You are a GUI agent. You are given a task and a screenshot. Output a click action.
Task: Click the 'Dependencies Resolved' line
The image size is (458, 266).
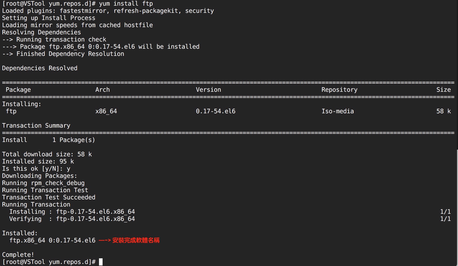pos(40,68)
